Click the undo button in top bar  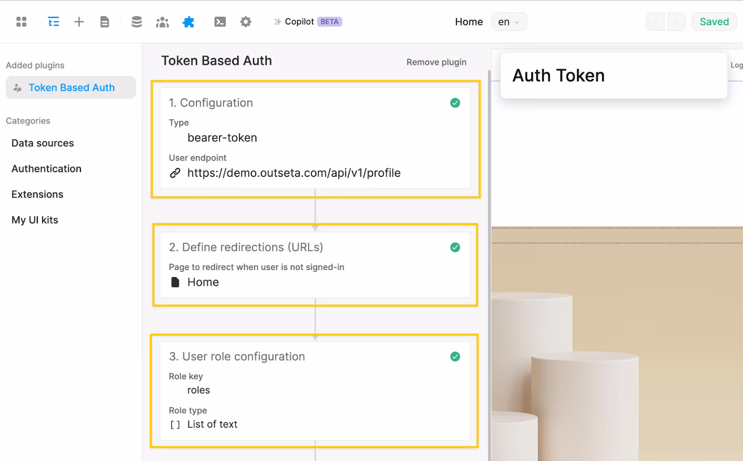pyautogui.click(x=656, y=22)
